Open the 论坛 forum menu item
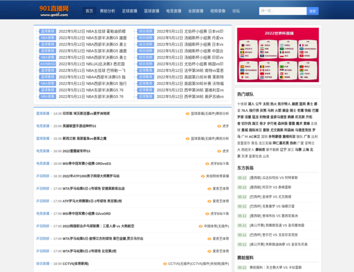This screenshot has width=354, height=272. (236, 11)
